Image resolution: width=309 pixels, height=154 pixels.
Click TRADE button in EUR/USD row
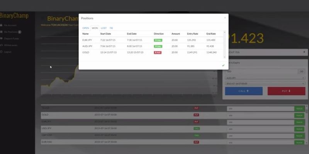point(299,142)
